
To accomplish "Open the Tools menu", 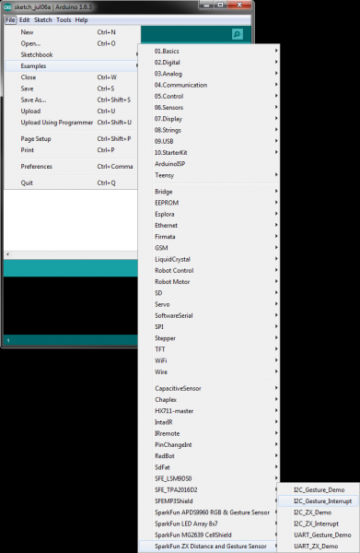I will (64, 19).
